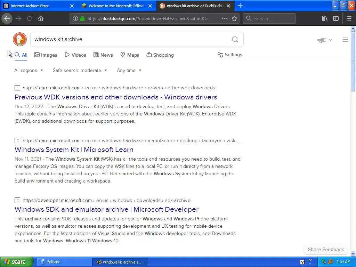Open the megaphone announcements dropdown

point(324,40)
